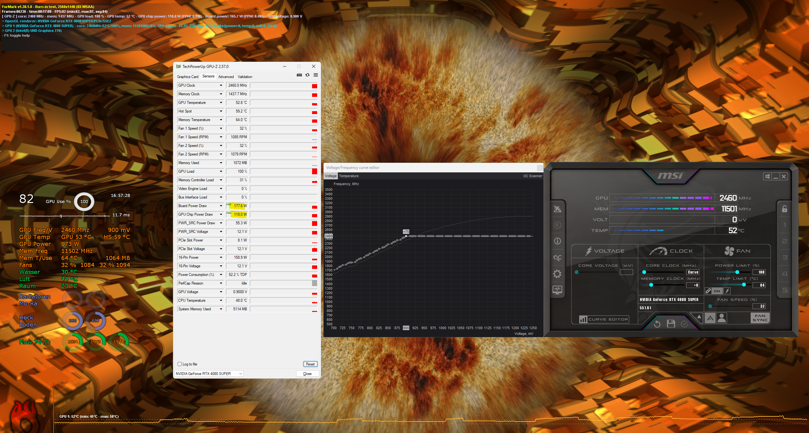
Task: Select Temperature tab in curve editor
Action: tap(348, 176)
